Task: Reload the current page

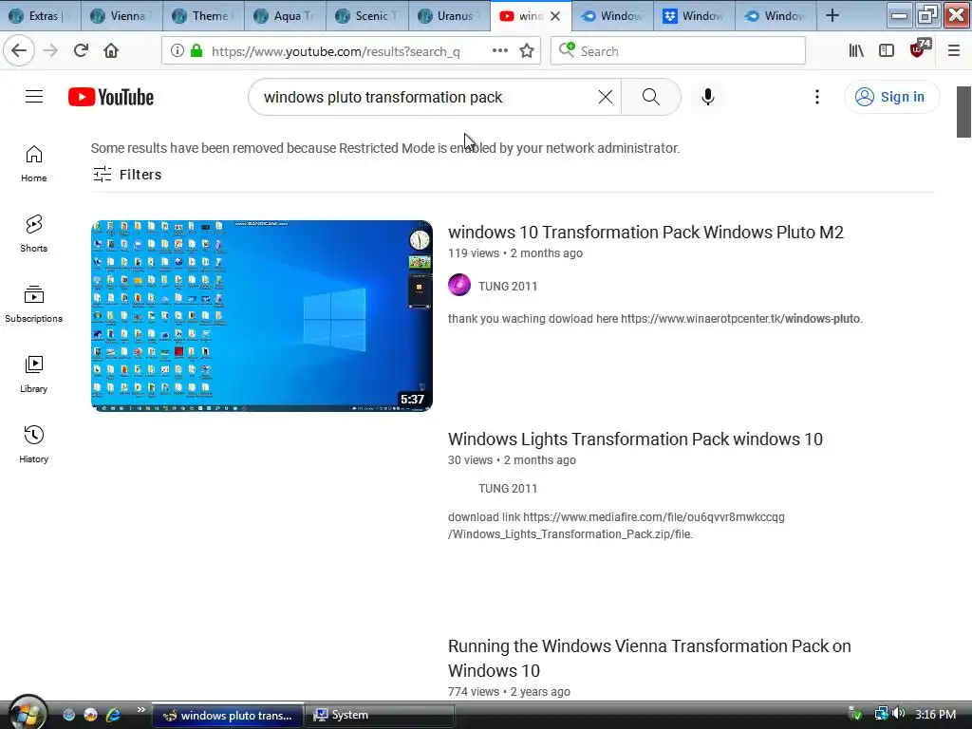Action: point(81,51)
